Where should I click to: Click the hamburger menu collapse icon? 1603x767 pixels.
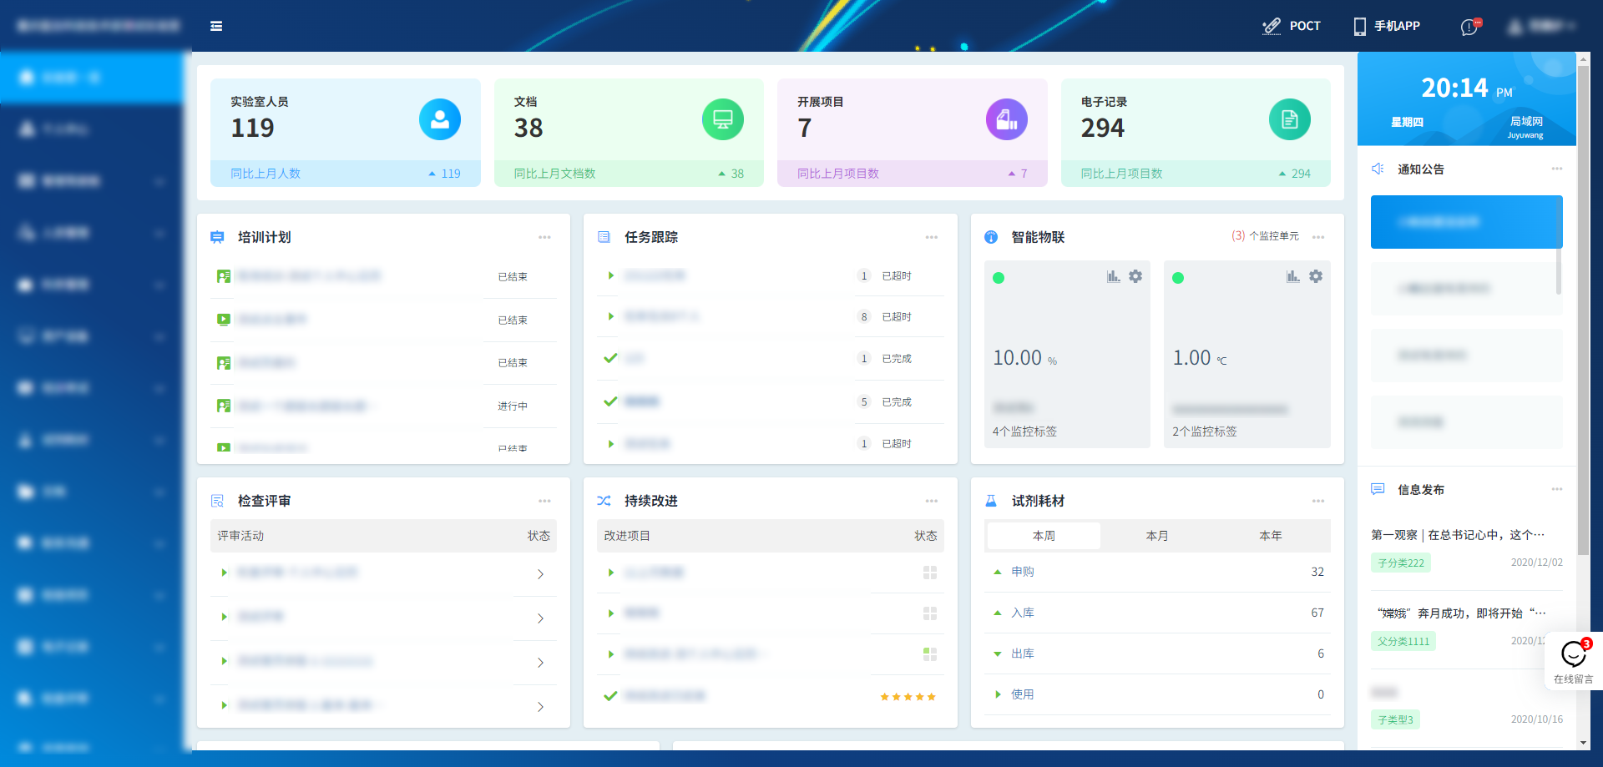216,26
